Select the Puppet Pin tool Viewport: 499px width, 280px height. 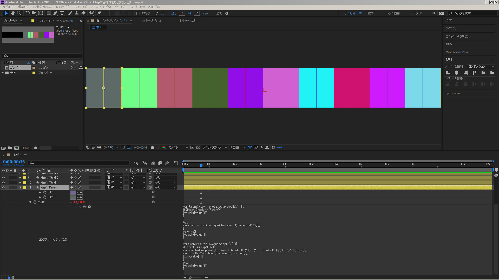click(100, 13)
